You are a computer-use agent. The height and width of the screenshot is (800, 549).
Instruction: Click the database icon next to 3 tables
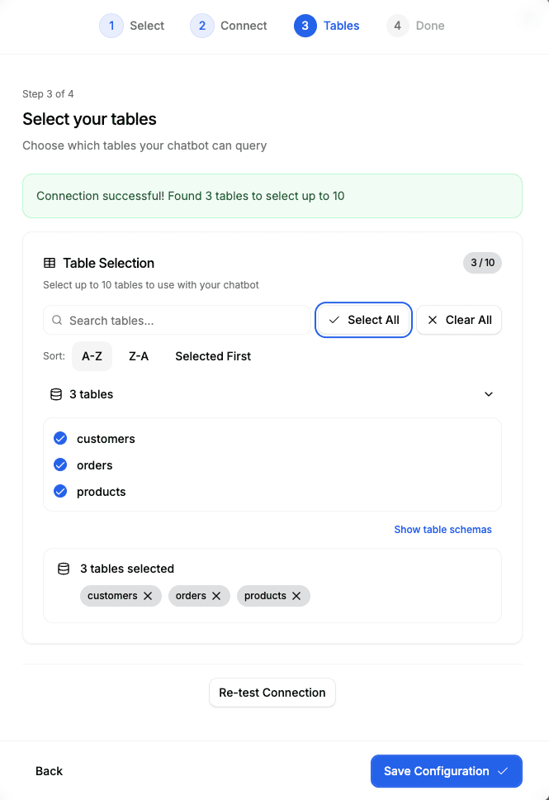[56, 394]
